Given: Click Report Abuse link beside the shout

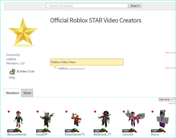Looking at the screenshot, I should 171,68.
